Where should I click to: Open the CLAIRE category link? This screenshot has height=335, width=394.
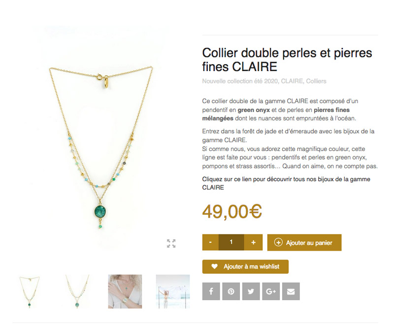[292, 81]
